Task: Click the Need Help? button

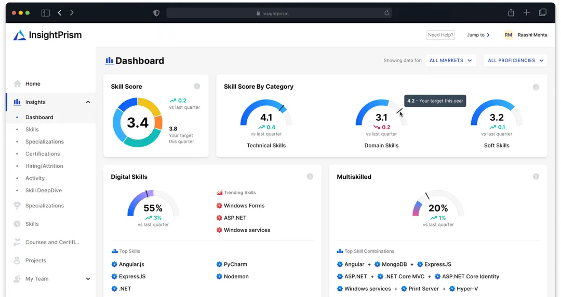Action: 440,35
